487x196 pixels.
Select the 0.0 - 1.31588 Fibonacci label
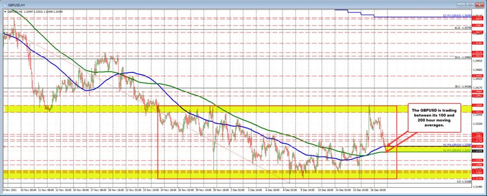point(464,182)
